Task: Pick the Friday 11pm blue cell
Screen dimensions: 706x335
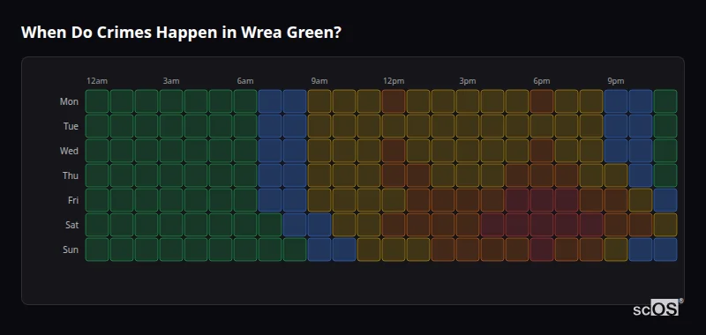Action: pos(665,200)
